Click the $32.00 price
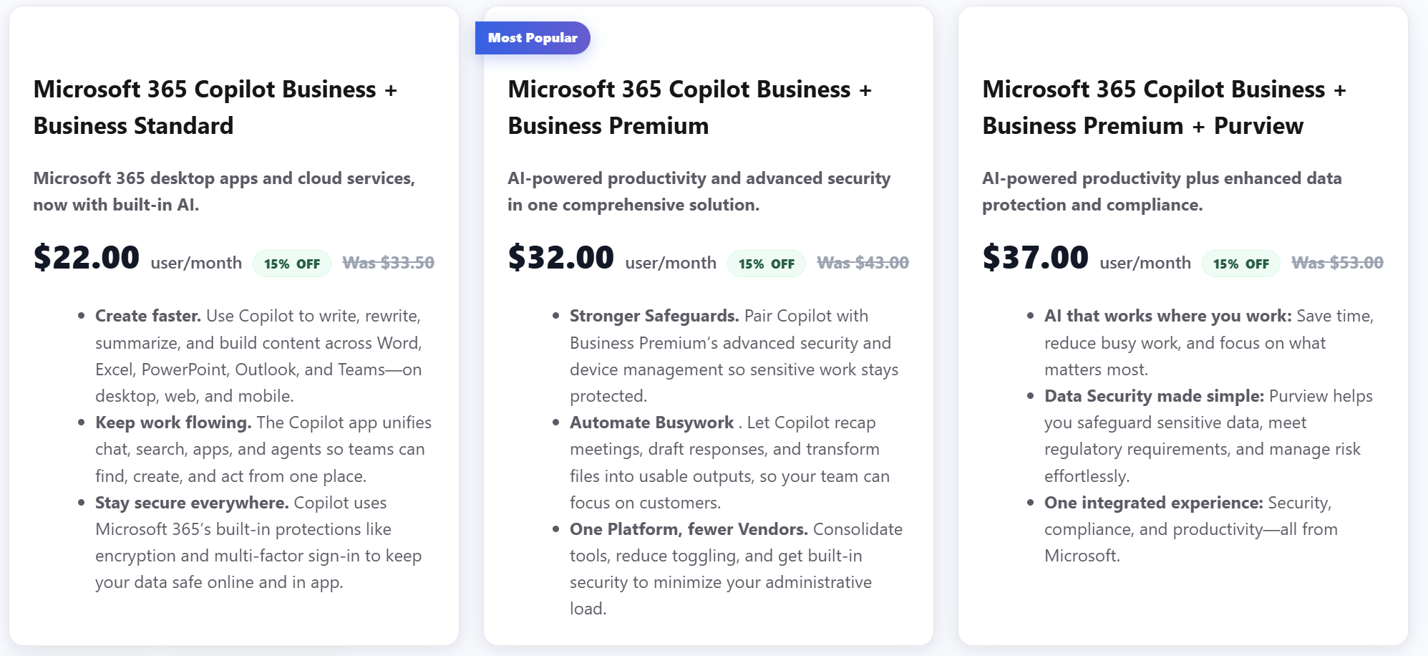 coord(561,258)
